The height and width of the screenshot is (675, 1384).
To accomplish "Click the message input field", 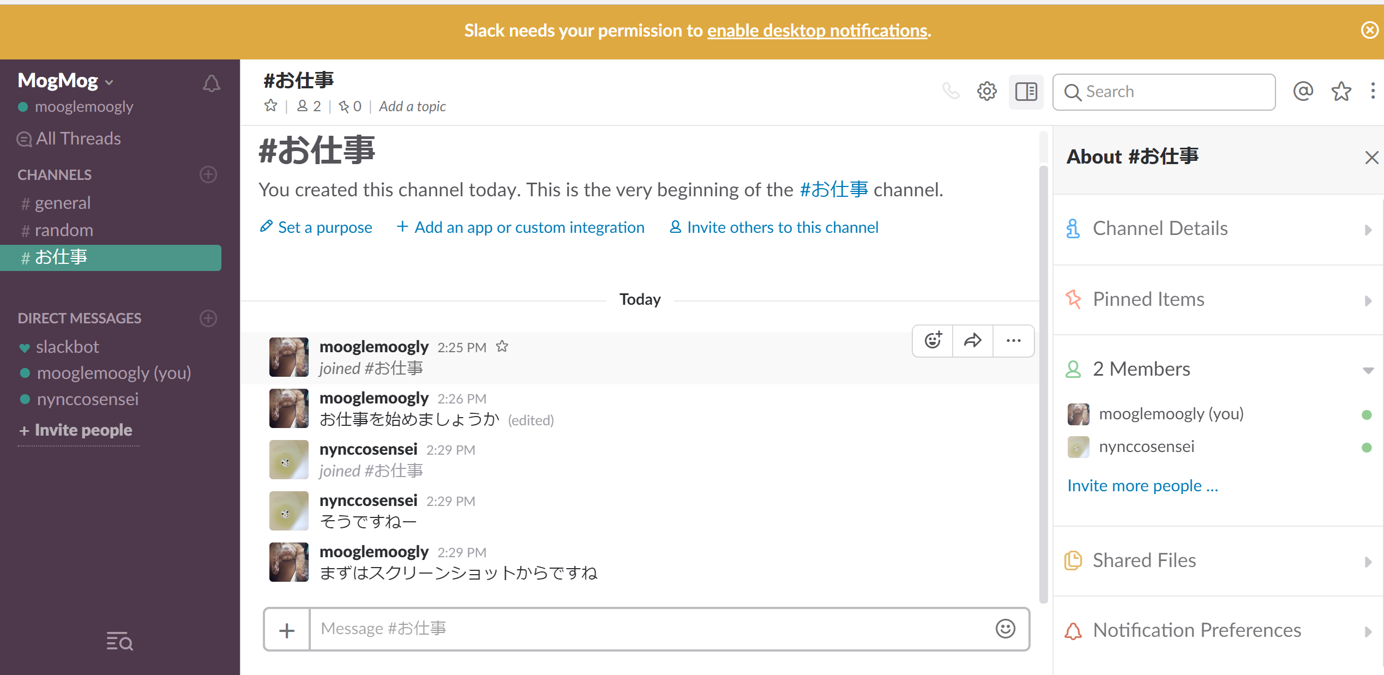I will [649, 628].
